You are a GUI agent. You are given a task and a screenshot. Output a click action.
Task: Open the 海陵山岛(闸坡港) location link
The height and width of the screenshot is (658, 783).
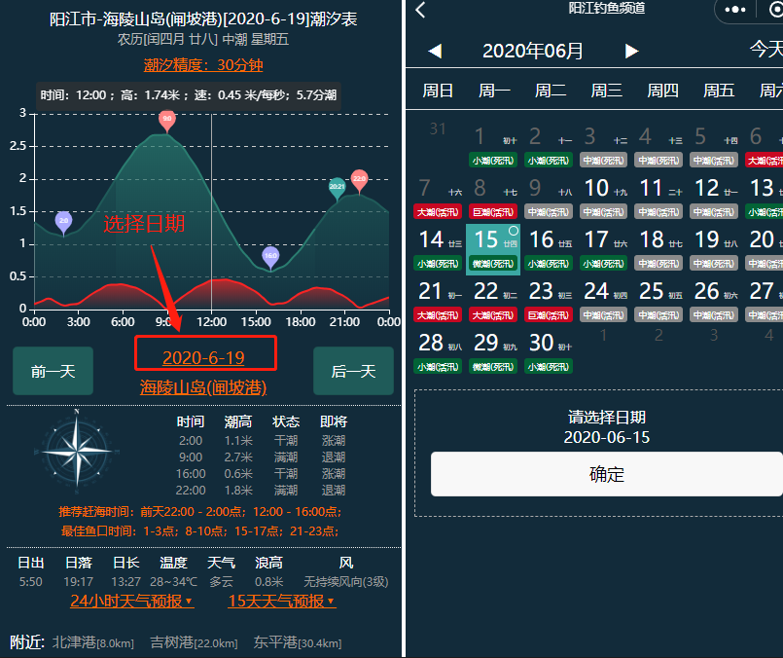point(203,387)
